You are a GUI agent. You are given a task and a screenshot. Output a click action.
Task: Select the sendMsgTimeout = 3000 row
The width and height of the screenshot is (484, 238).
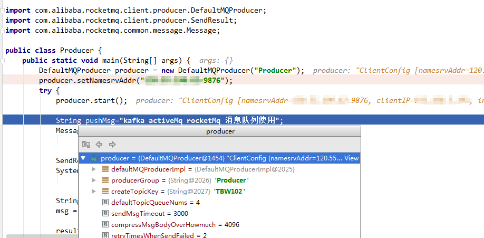pyautogui.click(x=219, y=214)
